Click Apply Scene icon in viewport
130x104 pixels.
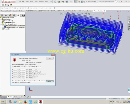89,13
